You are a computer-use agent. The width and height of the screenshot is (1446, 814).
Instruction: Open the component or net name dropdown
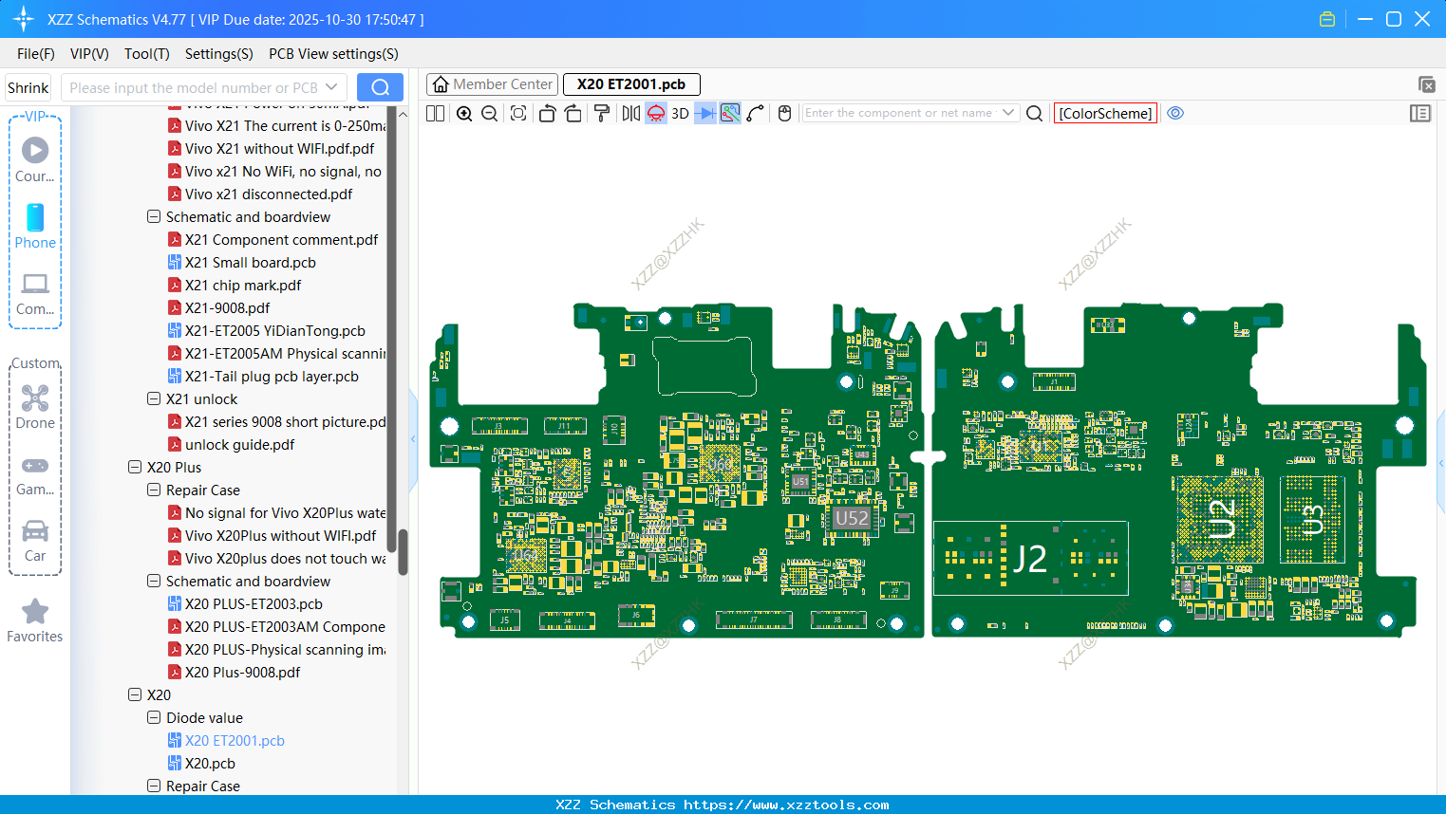1007,113
